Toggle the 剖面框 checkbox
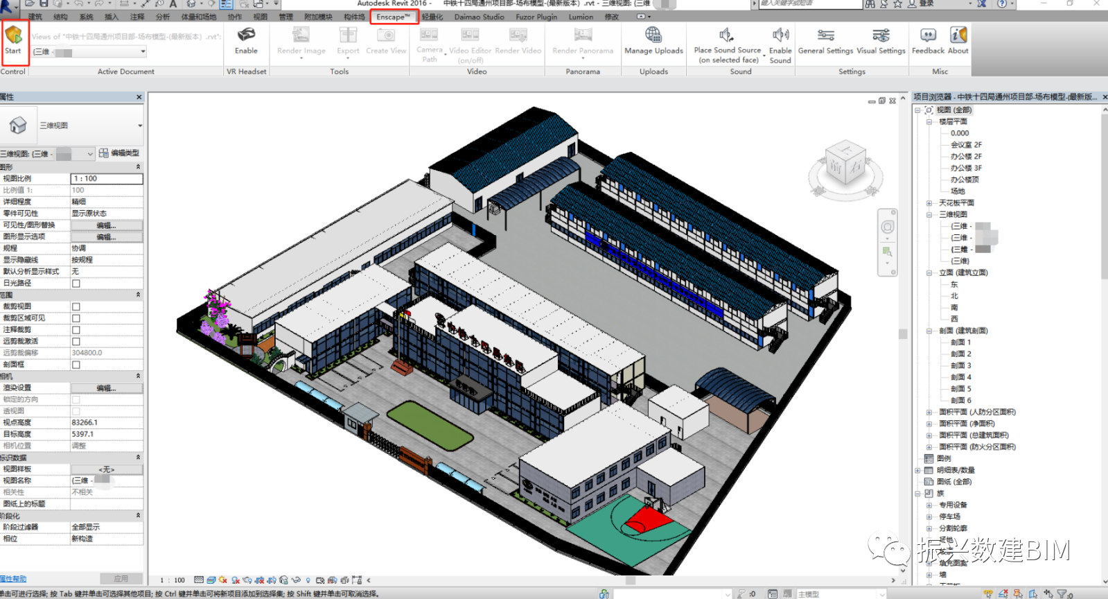 pos(76,365)
